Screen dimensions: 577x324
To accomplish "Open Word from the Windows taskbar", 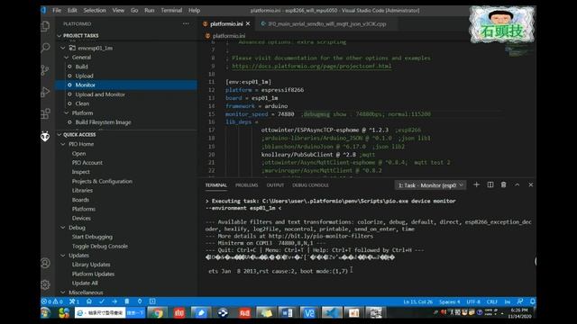I will pos(287,312).
